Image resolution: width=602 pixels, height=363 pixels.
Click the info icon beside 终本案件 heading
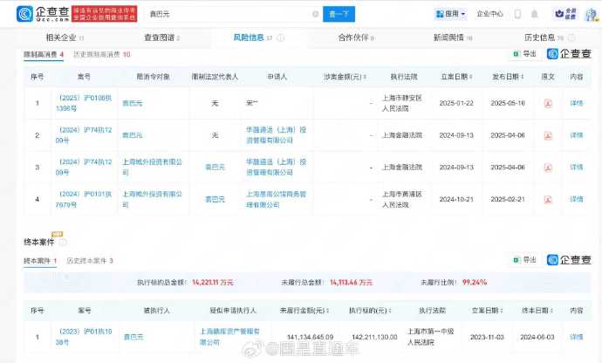(63, 242)
